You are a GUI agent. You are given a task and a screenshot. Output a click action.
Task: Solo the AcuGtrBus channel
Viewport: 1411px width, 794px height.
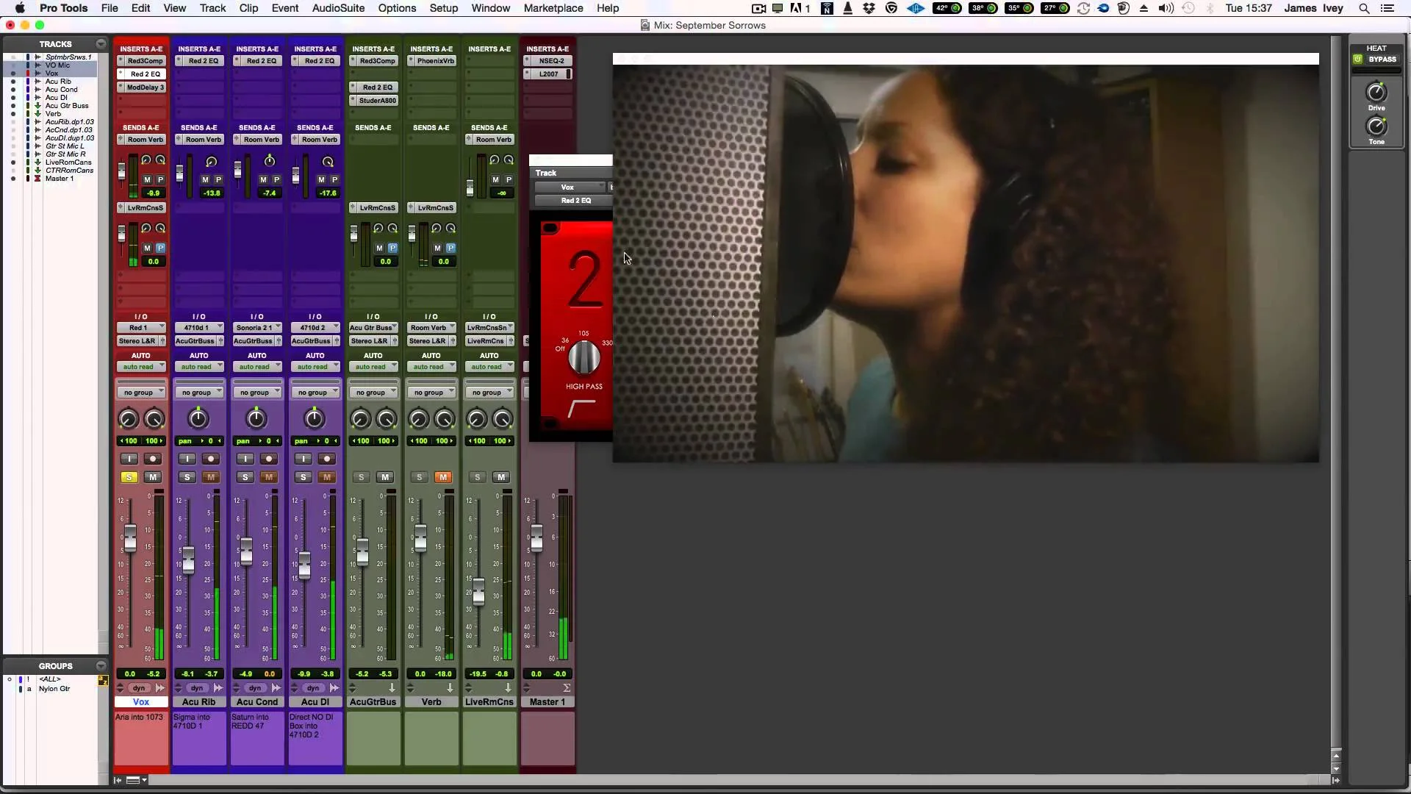tap(361, 477)
